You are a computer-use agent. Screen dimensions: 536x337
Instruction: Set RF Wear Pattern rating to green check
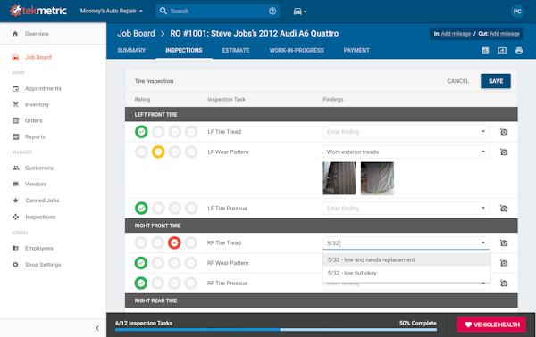point(141,263)
